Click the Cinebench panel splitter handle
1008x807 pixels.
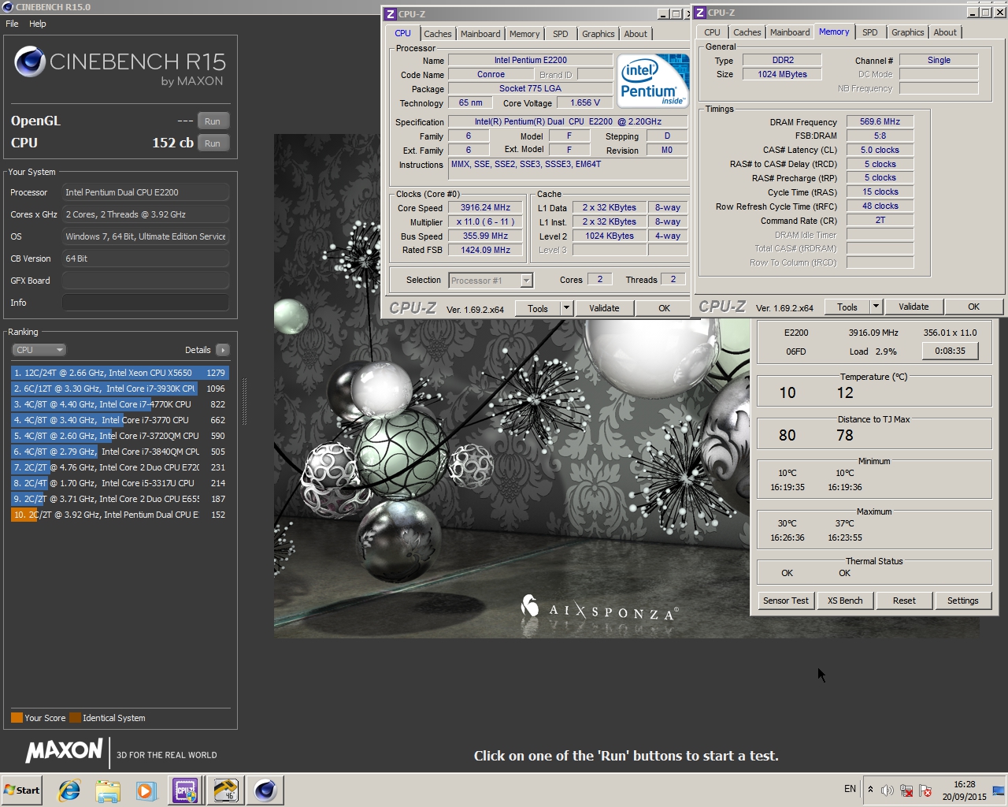pyautogui.click(x=244, y=400)
